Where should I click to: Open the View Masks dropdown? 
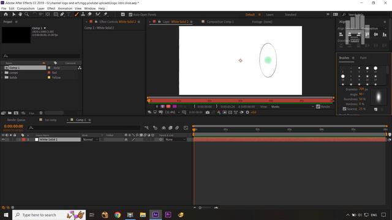point(293,107)
